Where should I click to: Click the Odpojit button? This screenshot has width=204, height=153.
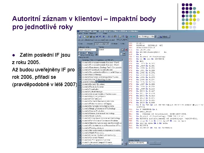coord(163,37)
